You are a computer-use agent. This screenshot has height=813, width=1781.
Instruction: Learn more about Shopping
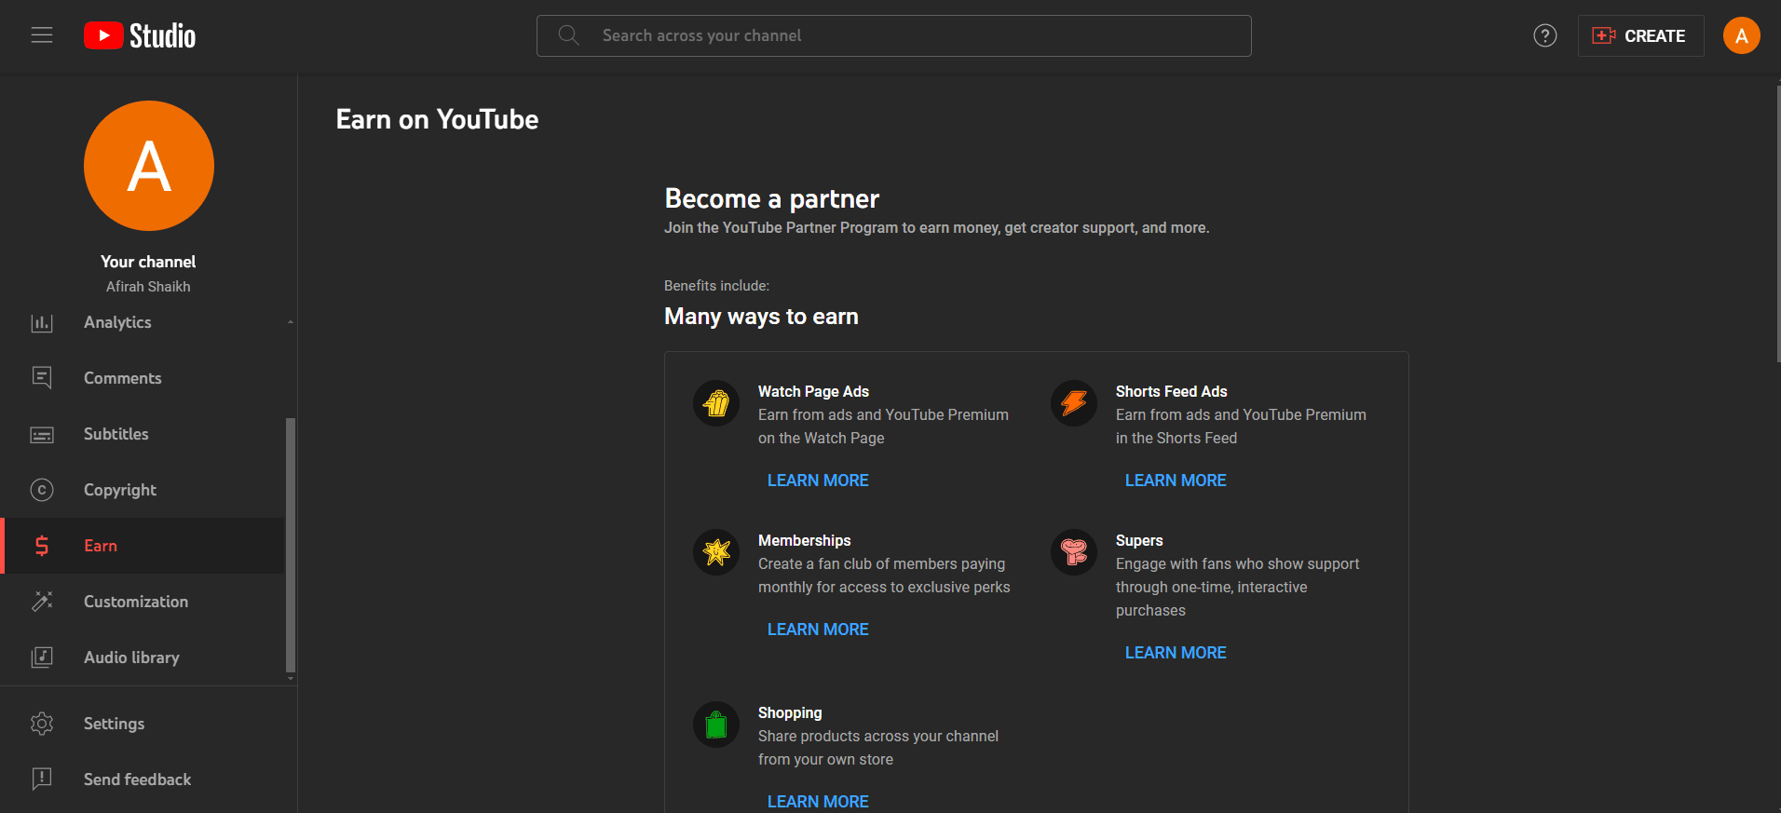click(818, 802)
